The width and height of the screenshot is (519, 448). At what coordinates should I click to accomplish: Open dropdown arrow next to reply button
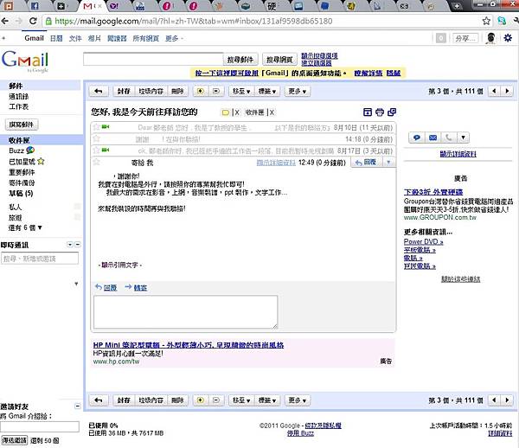click(389, 162)
